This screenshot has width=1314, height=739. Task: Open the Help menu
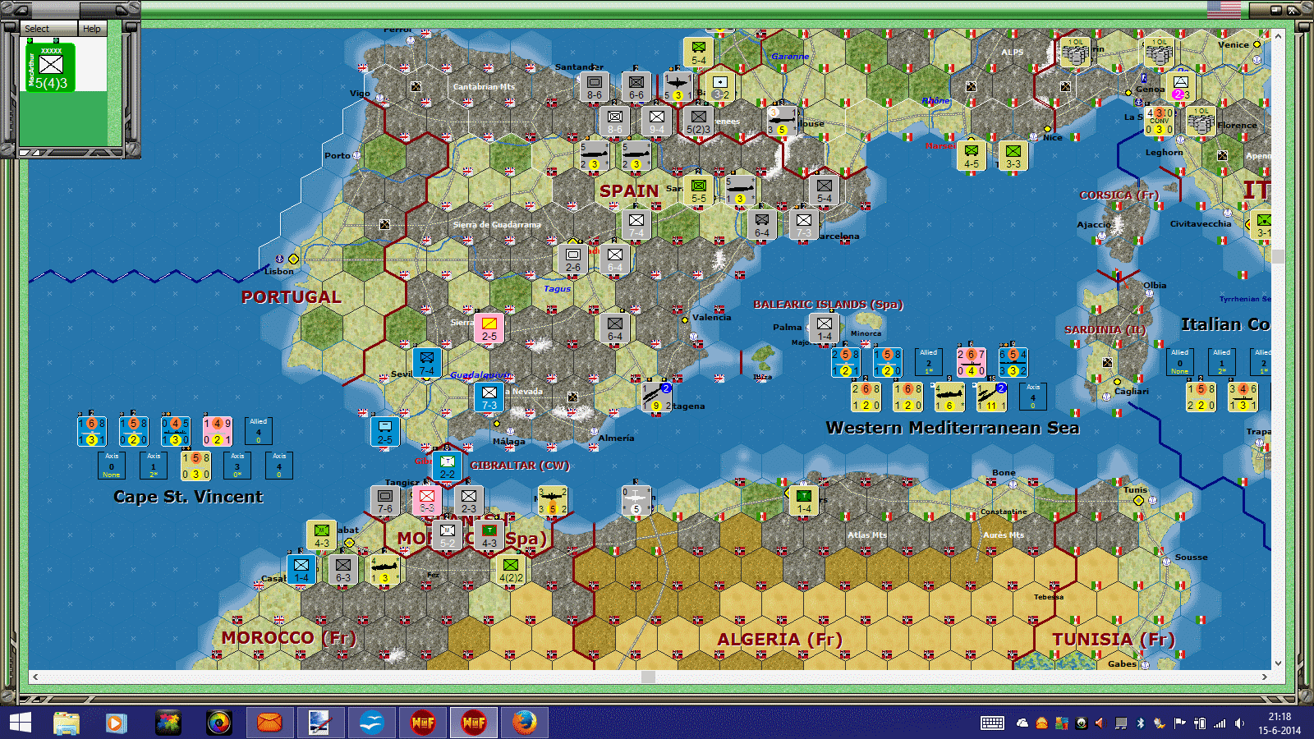(92, 29)
